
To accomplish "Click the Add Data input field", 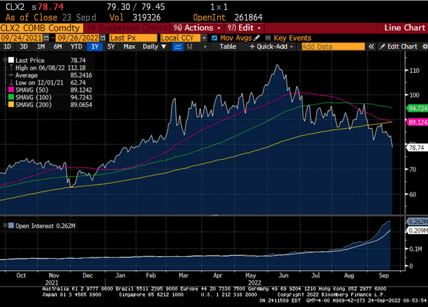I will coord(333,47).
